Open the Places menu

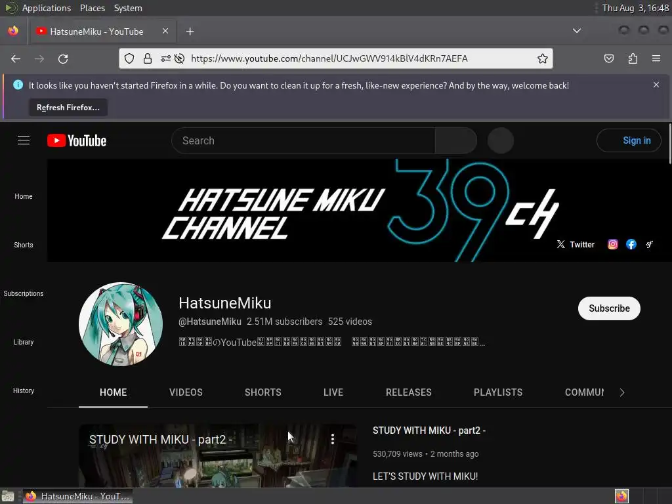(x=93, y=8)
